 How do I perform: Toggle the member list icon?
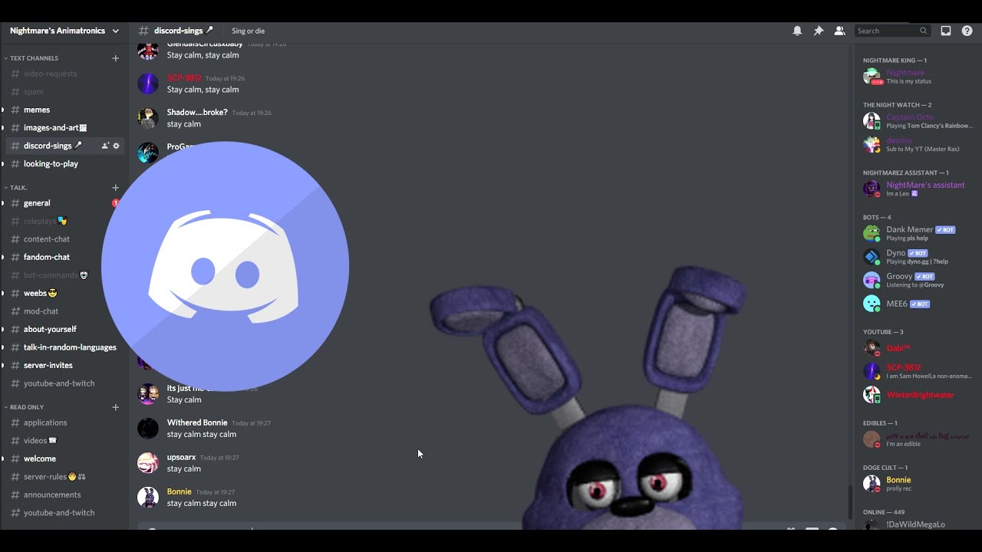coord(839,31)
